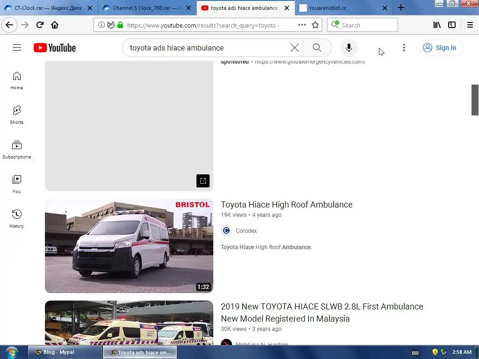Viewport: 479px width, 359px height.
Task: Switch to the CT-Clock.rar Yandex Disk tab
Action: [x=49, y=8]
